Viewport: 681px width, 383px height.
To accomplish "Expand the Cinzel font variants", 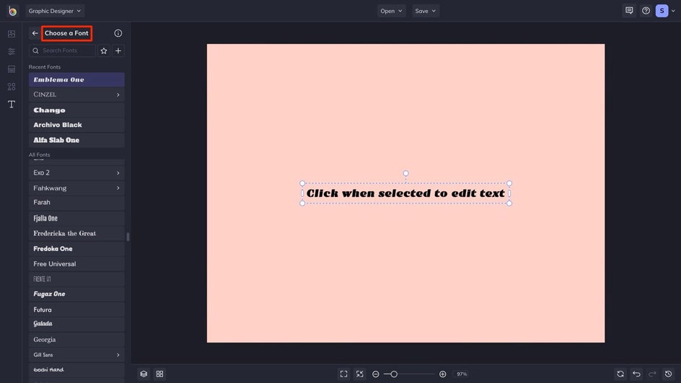I will (118, 94).
